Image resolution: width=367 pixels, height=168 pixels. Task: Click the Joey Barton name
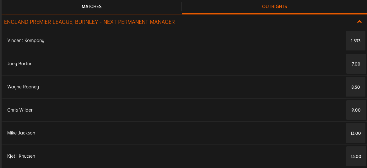(x=20, y=64)
